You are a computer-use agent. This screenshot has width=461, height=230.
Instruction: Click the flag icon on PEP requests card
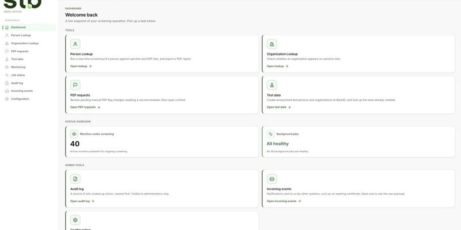pos(75,85)
